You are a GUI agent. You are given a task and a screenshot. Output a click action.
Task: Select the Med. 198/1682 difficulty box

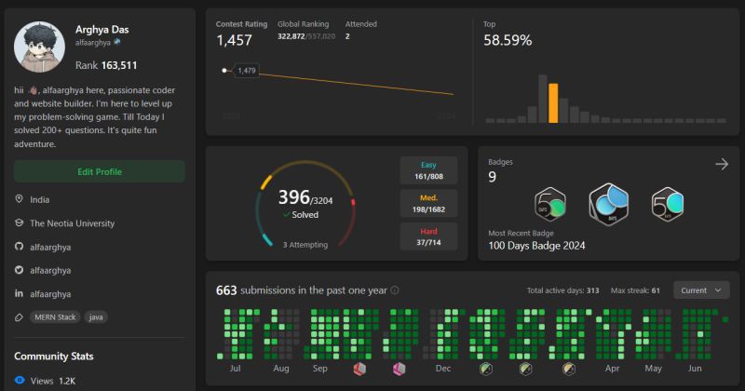click(428, 203)
